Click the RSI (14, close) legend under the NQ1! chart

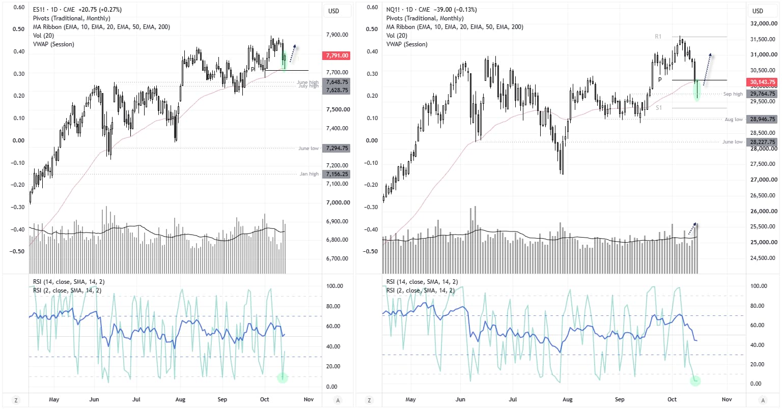coord(422,282)
